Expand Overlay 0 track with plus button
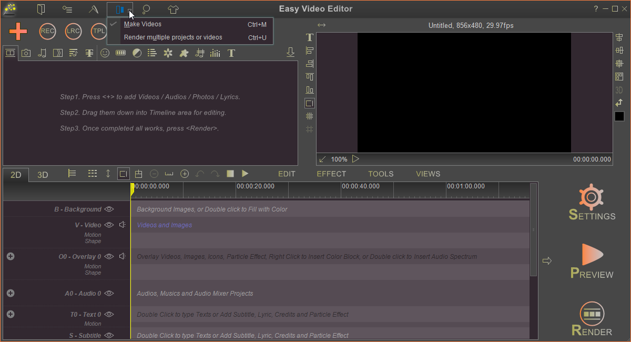 tap(11, 256)
